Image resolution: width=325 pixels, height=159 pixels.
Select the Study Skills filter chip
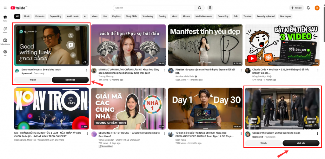(x=132, y=16)
